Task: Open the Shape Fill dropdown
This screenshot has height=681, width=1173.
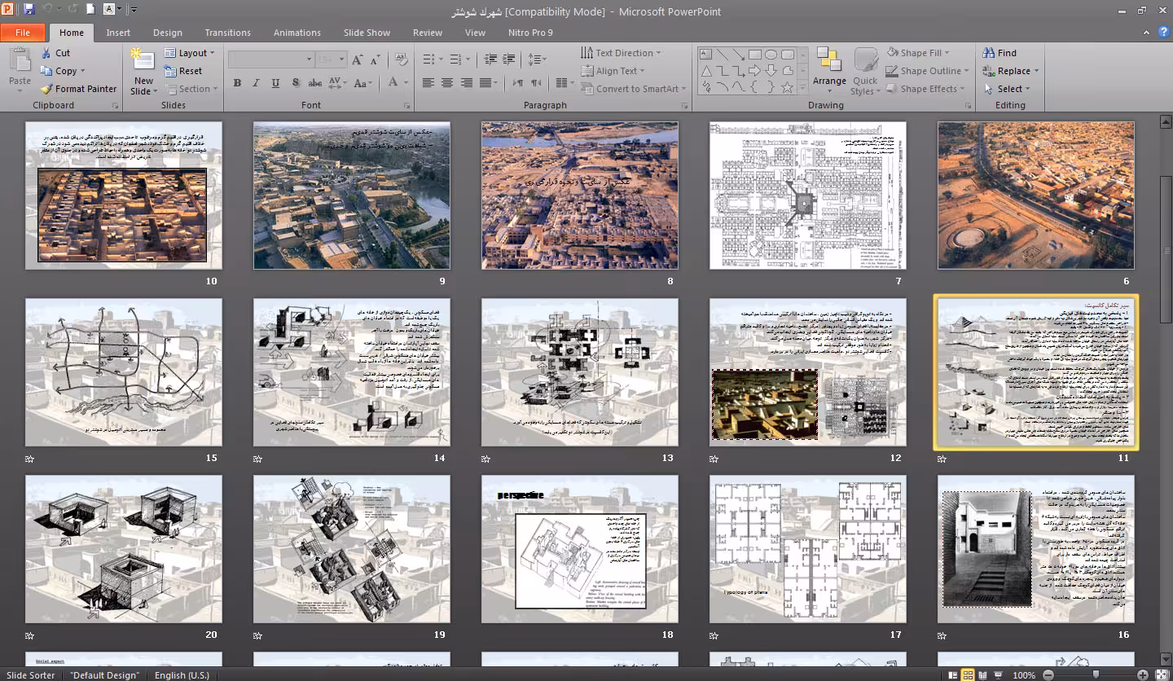Action: click(918, 53)
